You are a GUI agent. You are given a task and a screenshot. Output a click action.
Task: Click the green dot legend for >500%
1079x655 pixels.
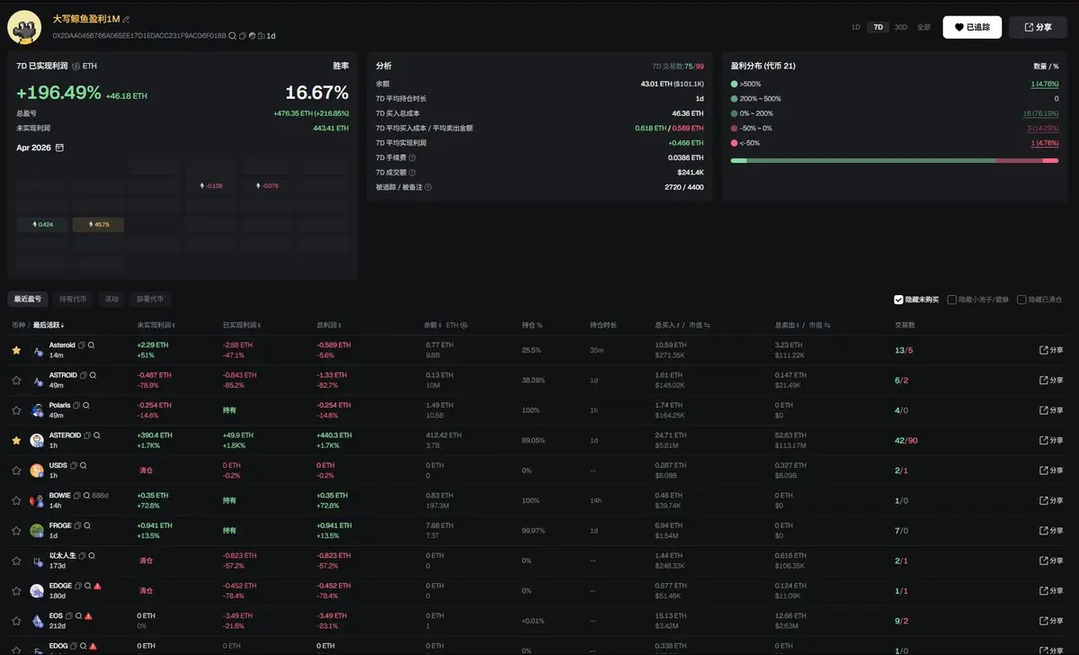735,84
